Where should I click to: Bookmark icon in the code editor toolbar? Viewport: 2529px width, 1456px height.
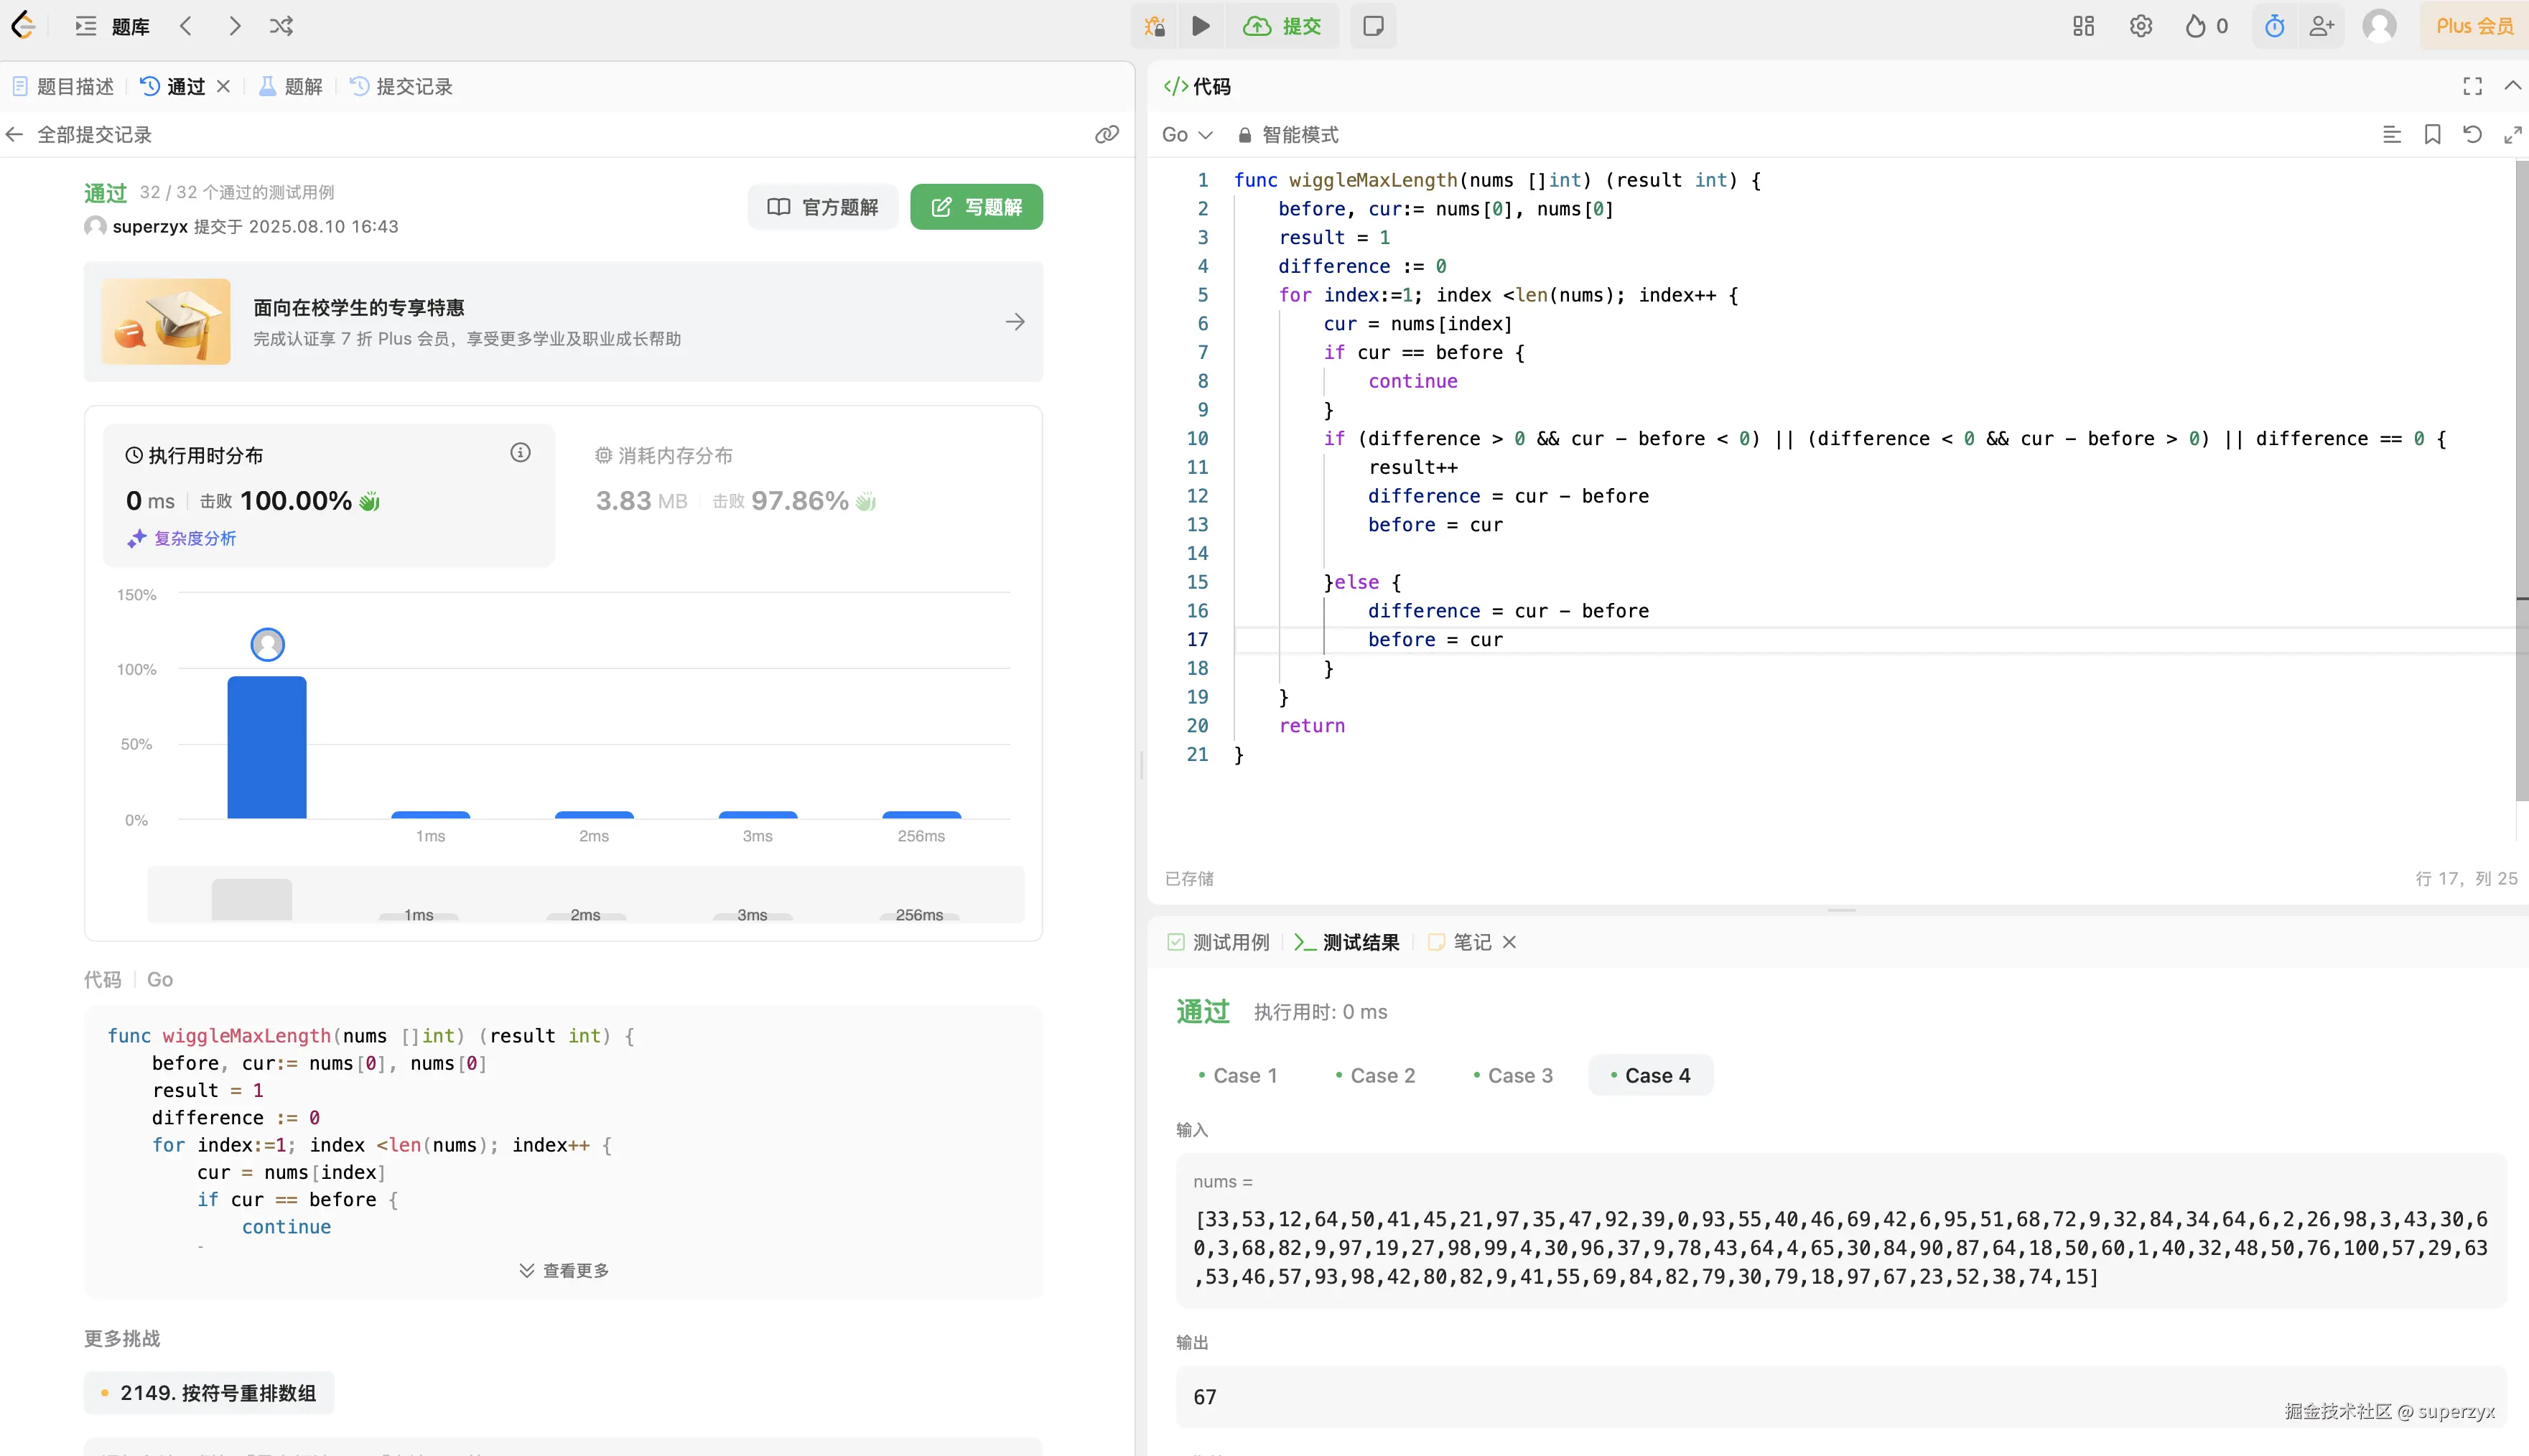click(2432, 134)
